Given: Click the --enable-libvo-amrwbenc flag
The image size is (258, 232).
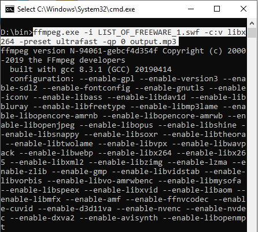Looking at the screenshot, I should (100, 181).
